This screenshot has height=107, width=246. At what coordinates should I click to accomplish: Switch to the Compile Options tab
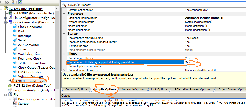105,89
